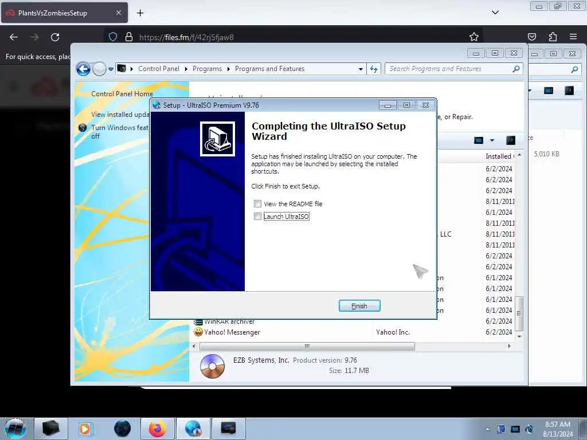Open Turn Windows features on or off
The height and width of the screenshot is (440, 587).
(x=120, y=132)
